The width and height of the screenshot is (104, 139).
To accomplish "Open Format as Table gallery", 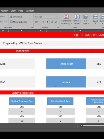I will [77, 20].
